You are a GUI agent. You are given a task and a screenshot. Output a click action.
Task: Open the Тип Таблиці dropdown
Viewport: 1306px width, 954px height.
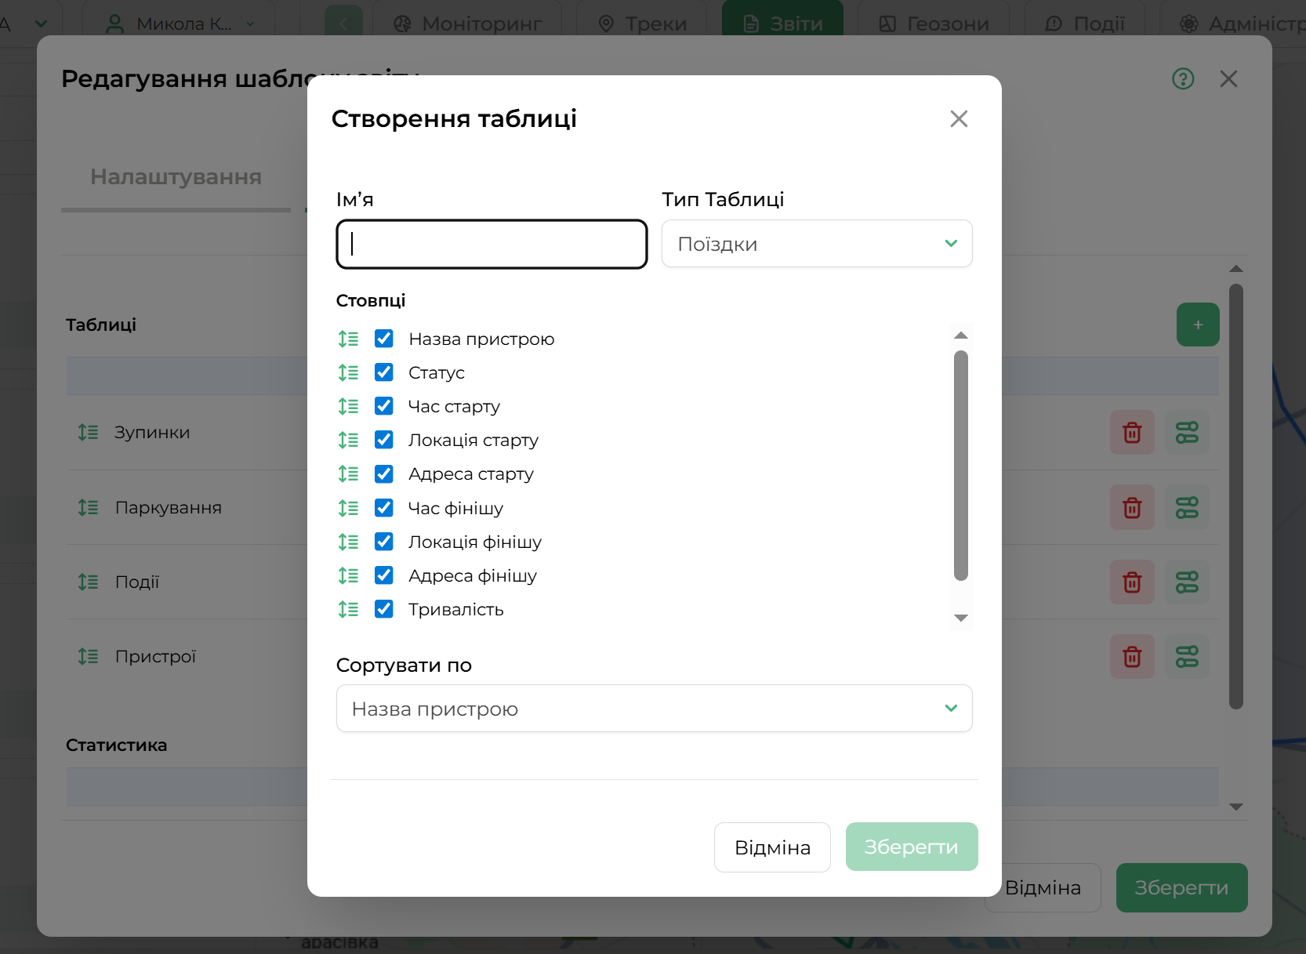tap(816, 244)
